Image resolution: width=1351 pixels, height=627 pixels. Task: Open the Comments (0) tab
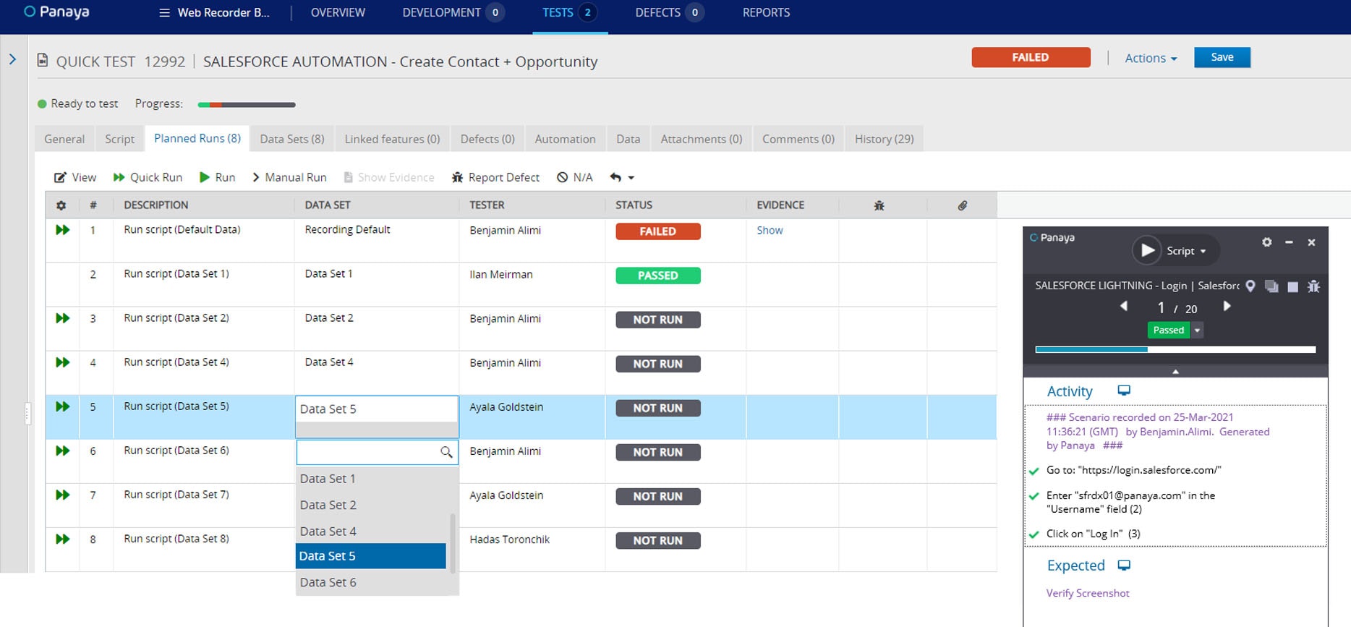coord(798,139)
